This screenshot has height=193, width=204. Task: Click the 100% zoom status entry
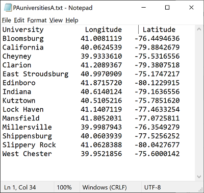(x=64, y=187)
